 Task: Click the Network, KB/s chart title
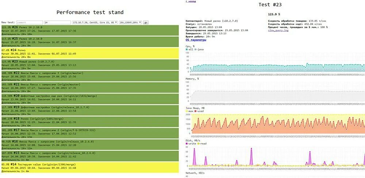(195, 173)
